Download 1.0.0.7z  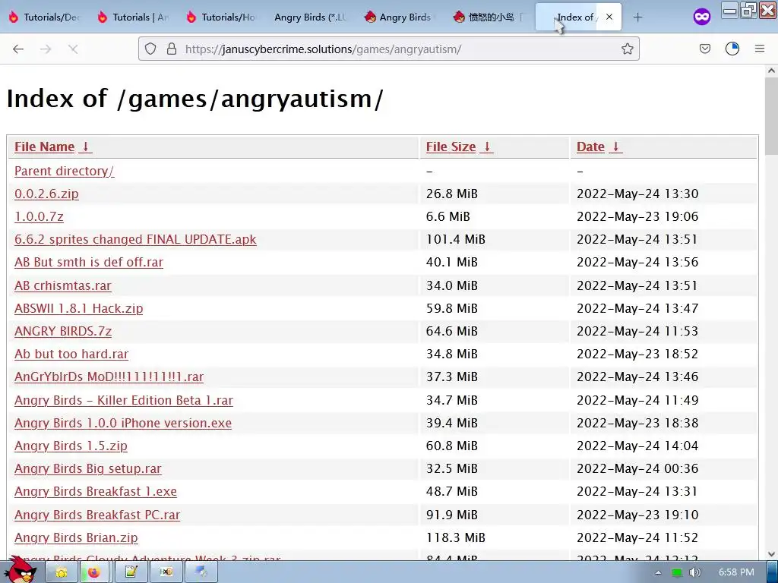[x=40, y=216]
